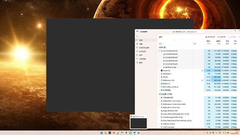The image size is (240, 135).
Task: Click Run new task (运行新任务) button
Action: (x=210, y=37)
